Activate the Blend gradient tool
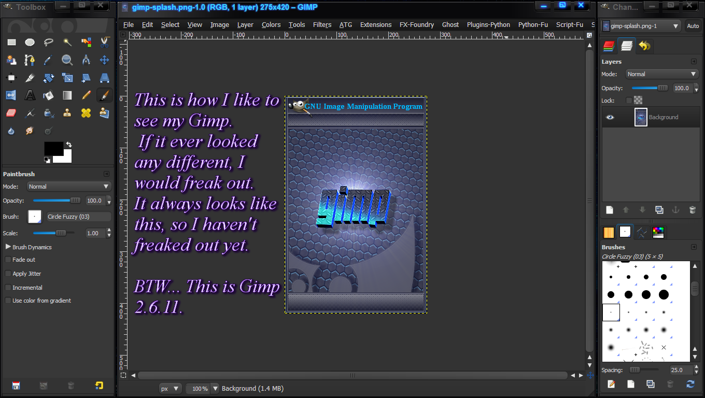 67,95
